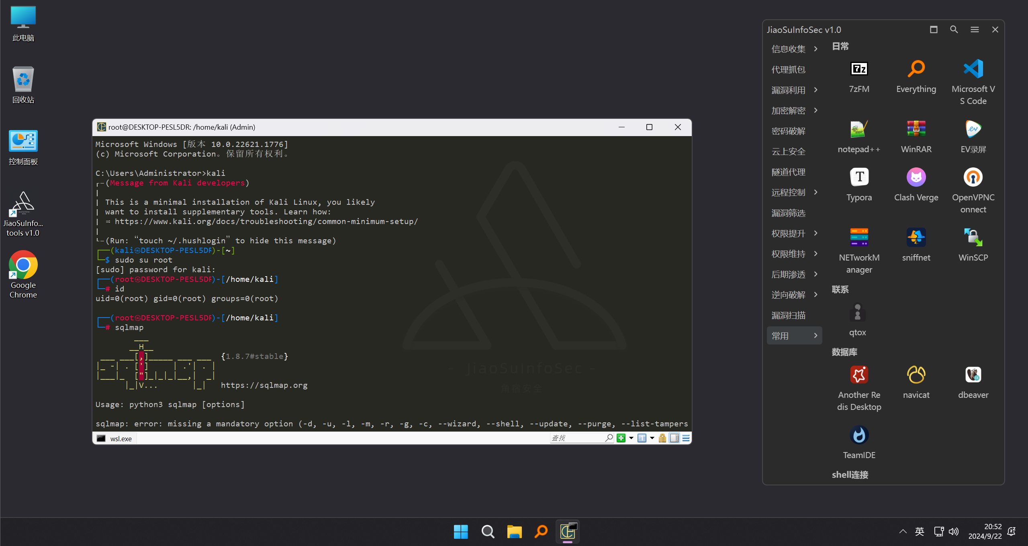
Task: Expand the 逆向破解 category
Action: 794,295
